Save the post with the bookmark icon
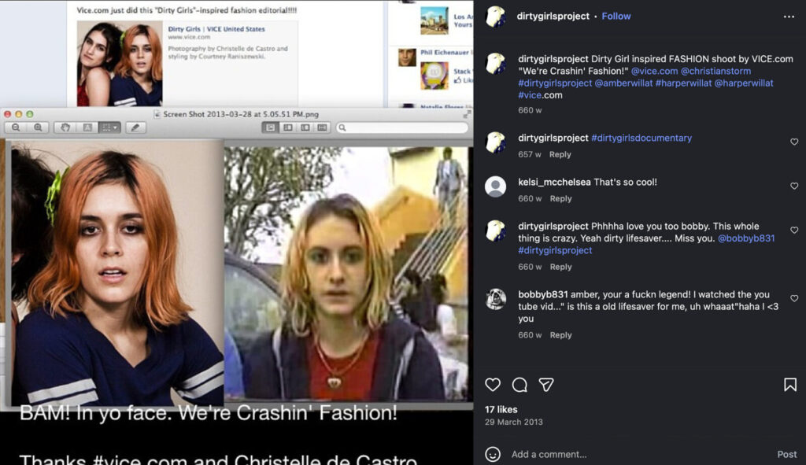 tap(789, 385)
